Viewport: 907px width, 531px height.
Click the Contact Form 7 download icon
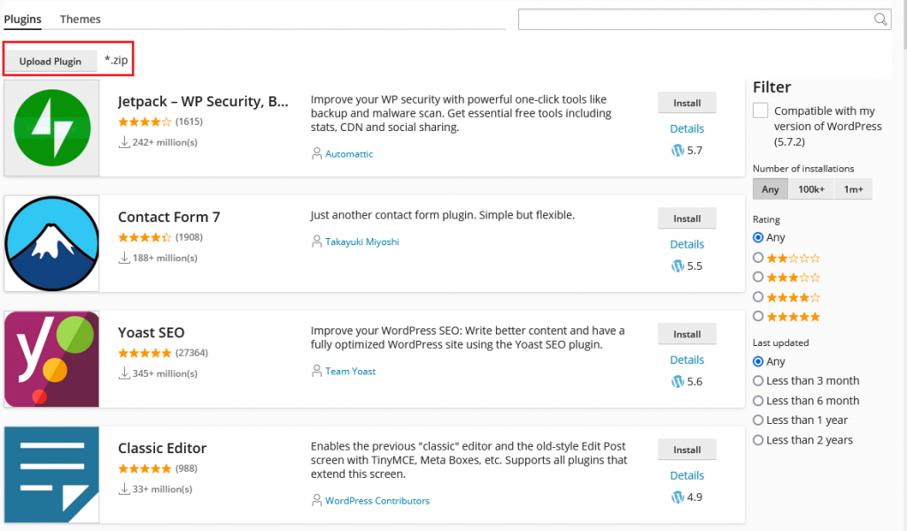(x=124, y=258)
